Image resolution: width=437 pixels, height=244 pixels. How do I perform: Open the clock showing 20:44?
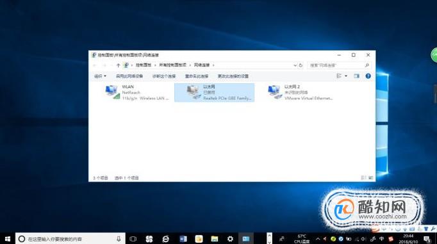point(408,239)
